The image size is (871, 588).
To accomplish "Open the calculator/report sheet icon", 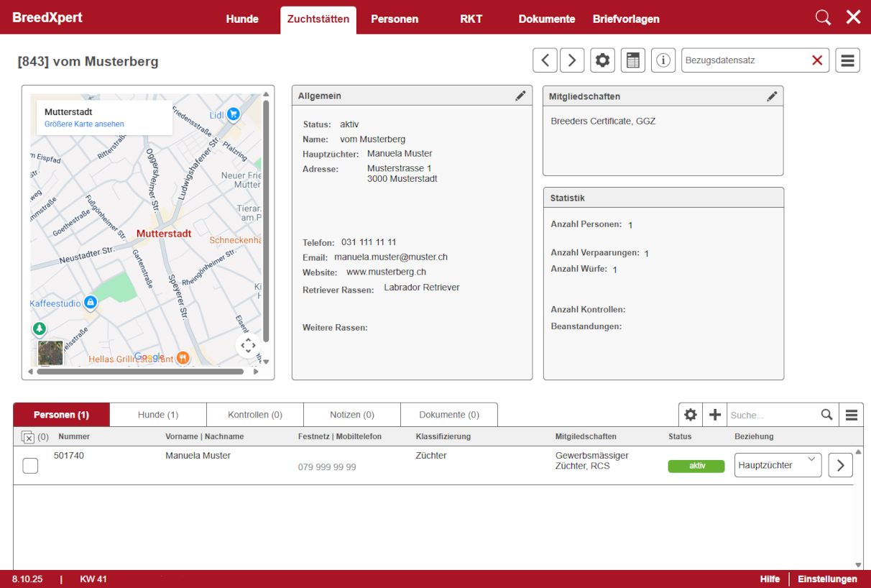I will coord(632,60).
